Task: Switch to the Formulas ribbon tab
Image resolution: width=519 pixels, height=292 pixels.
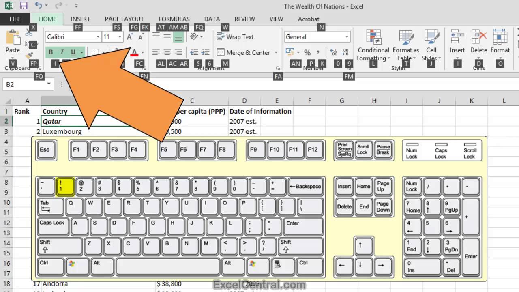Action: [174, 19]
